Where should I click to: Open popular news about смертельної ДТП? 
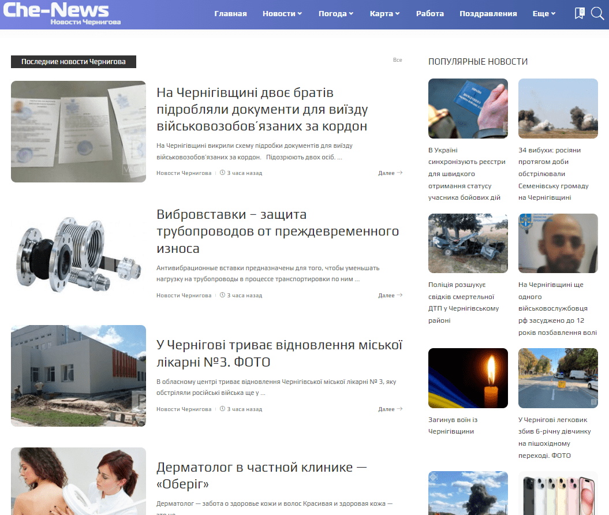pos(464,303)
